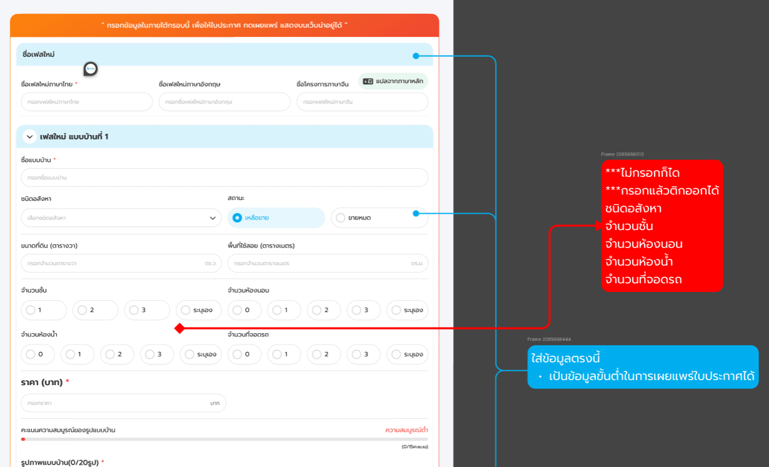
Task: Click the ชื่อแบบบ้าน text field
Action: pos(224,178)
